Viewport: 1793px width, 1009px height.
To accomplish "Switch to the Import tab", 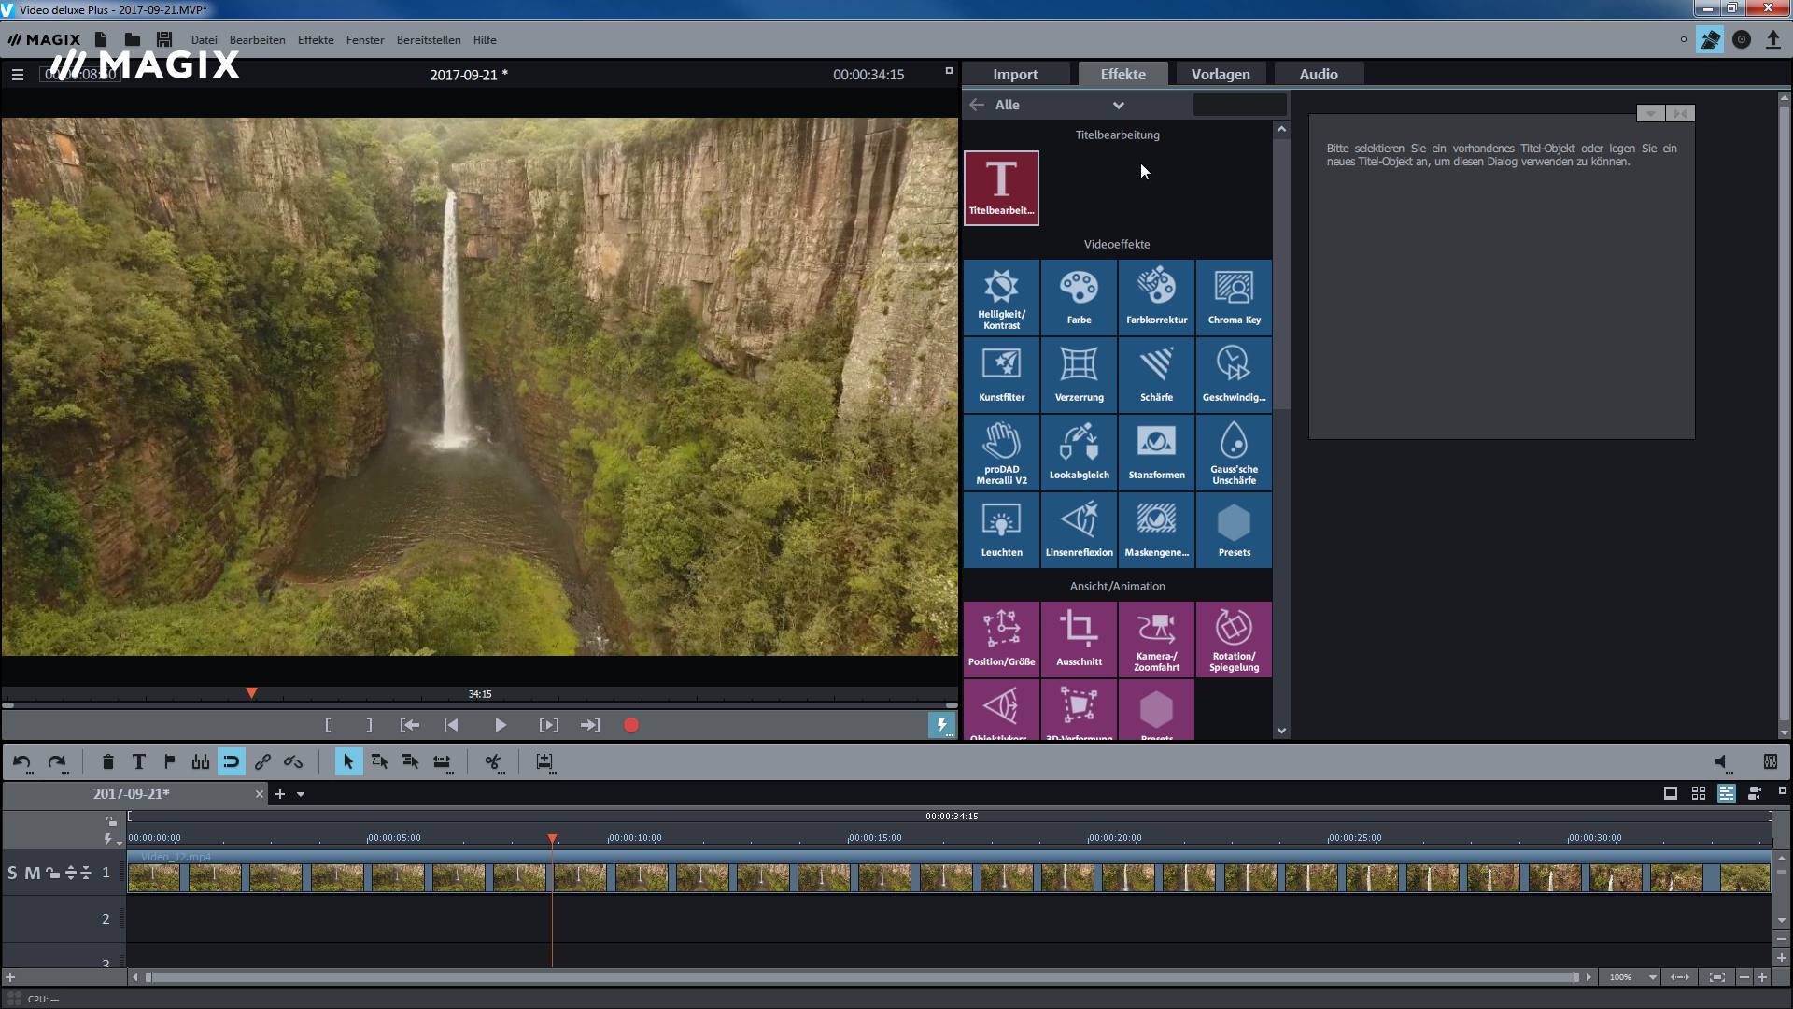I will (x=1015, y=74).
